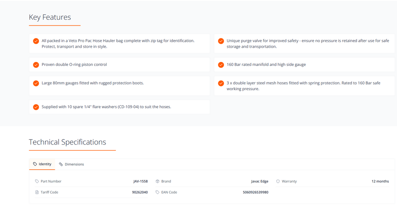Click document icon next to Tariff Code

coord(37,192)
